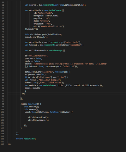Click line number 78 in the gutter
Viewport: 126px width, 152px height.
(x=3, y=51)
